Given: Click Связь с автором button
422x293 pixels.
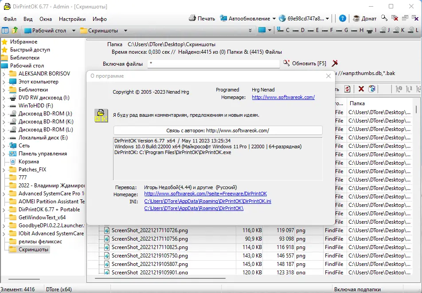Looking at the screenshot, I should (x=218, y=131).
